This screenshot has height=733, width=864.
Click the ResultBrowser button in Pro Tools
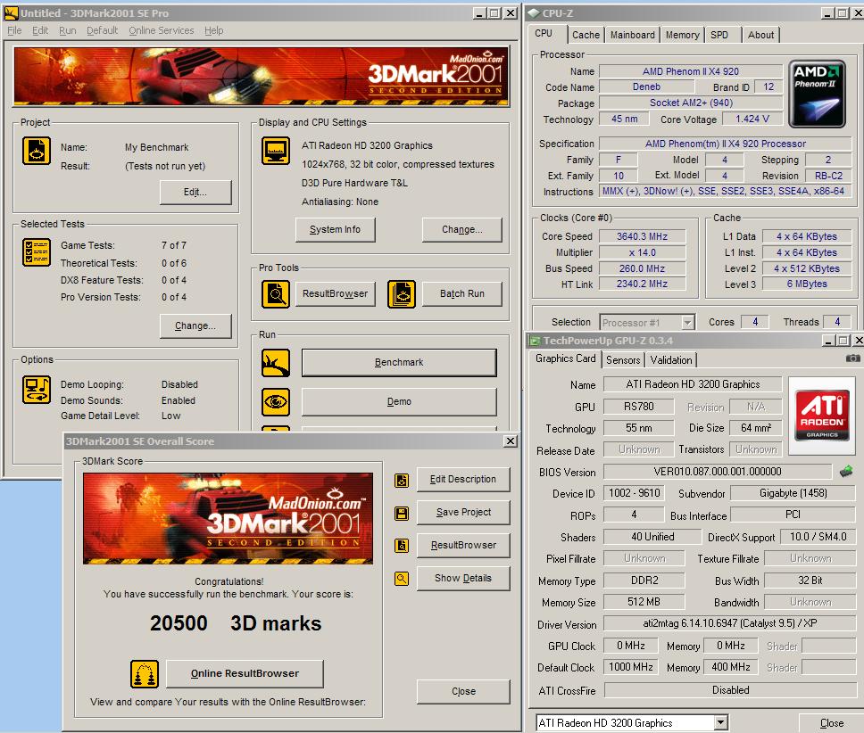pos(335,294)
